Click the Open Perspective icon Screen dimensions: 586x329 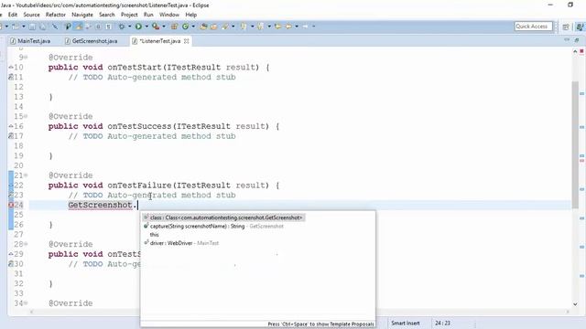click(x=566, y=27)
